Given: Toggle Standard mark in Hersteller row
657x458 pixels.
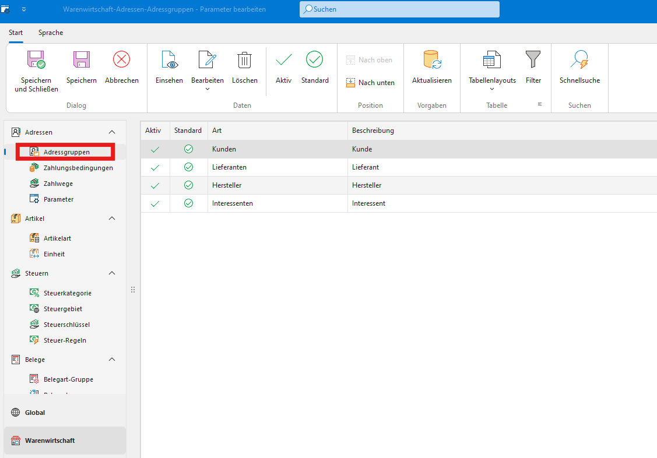Looking at the screenshot, I should point(188,185).
